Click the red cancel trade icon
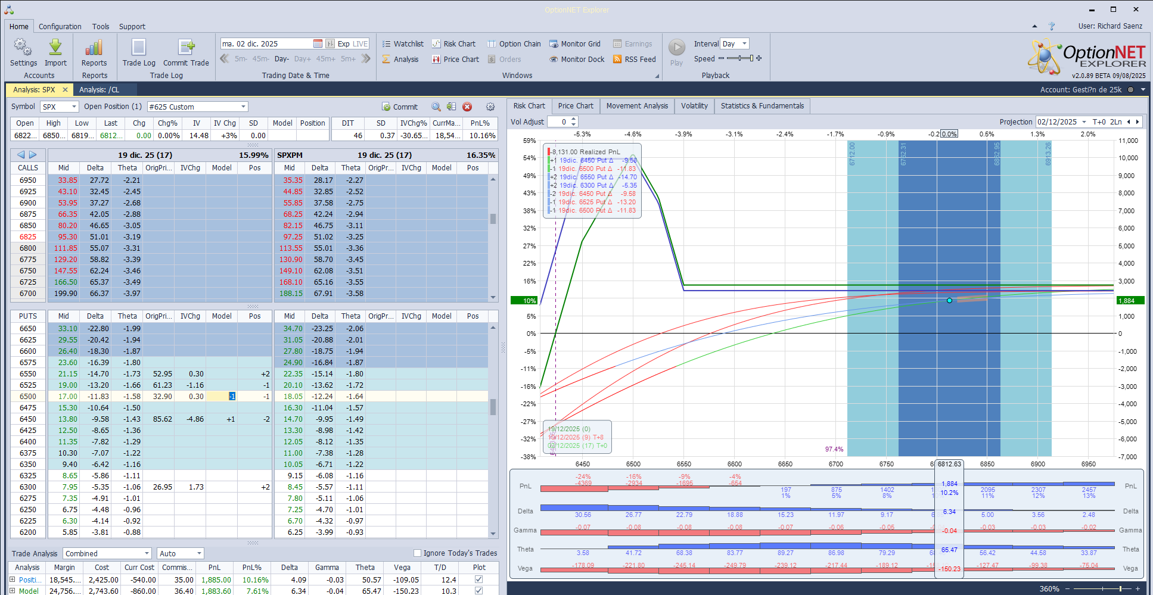The width and height of the screenshot is (1153, 595). (467, 107)
